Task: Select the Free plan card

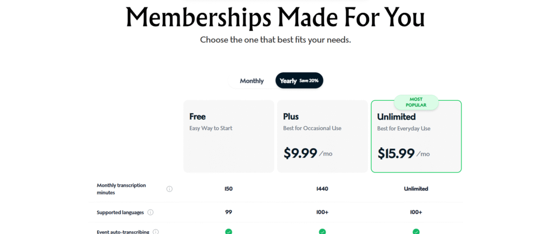Action: point(229,136)
